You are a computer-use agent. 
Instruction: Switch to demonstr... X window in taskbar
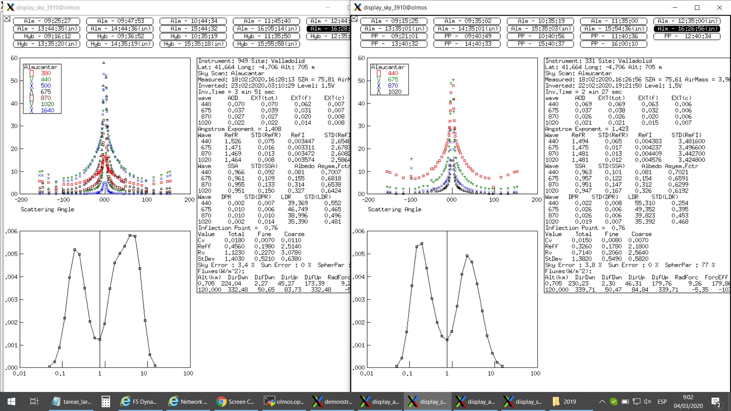point(332,401)
